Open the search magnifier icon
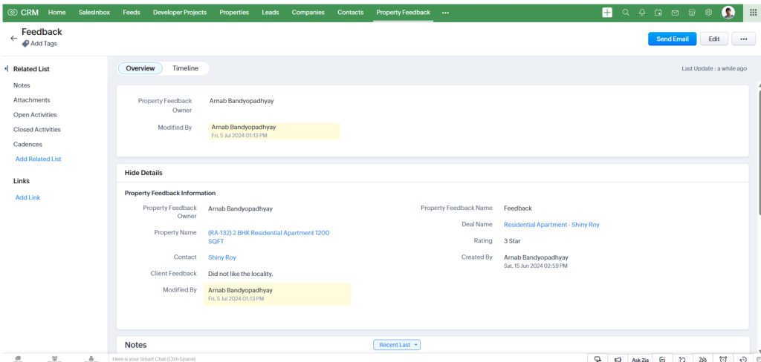Screen dimensions: 761x362 (625, 13)
